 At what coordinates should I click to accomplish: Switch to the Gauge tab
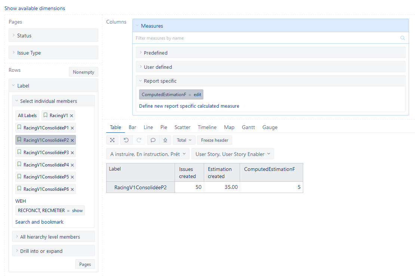tap(270, 127)
